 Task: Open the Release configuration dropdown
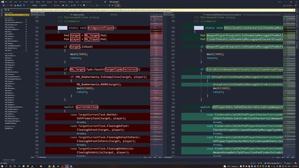click(x=36, y=5)
